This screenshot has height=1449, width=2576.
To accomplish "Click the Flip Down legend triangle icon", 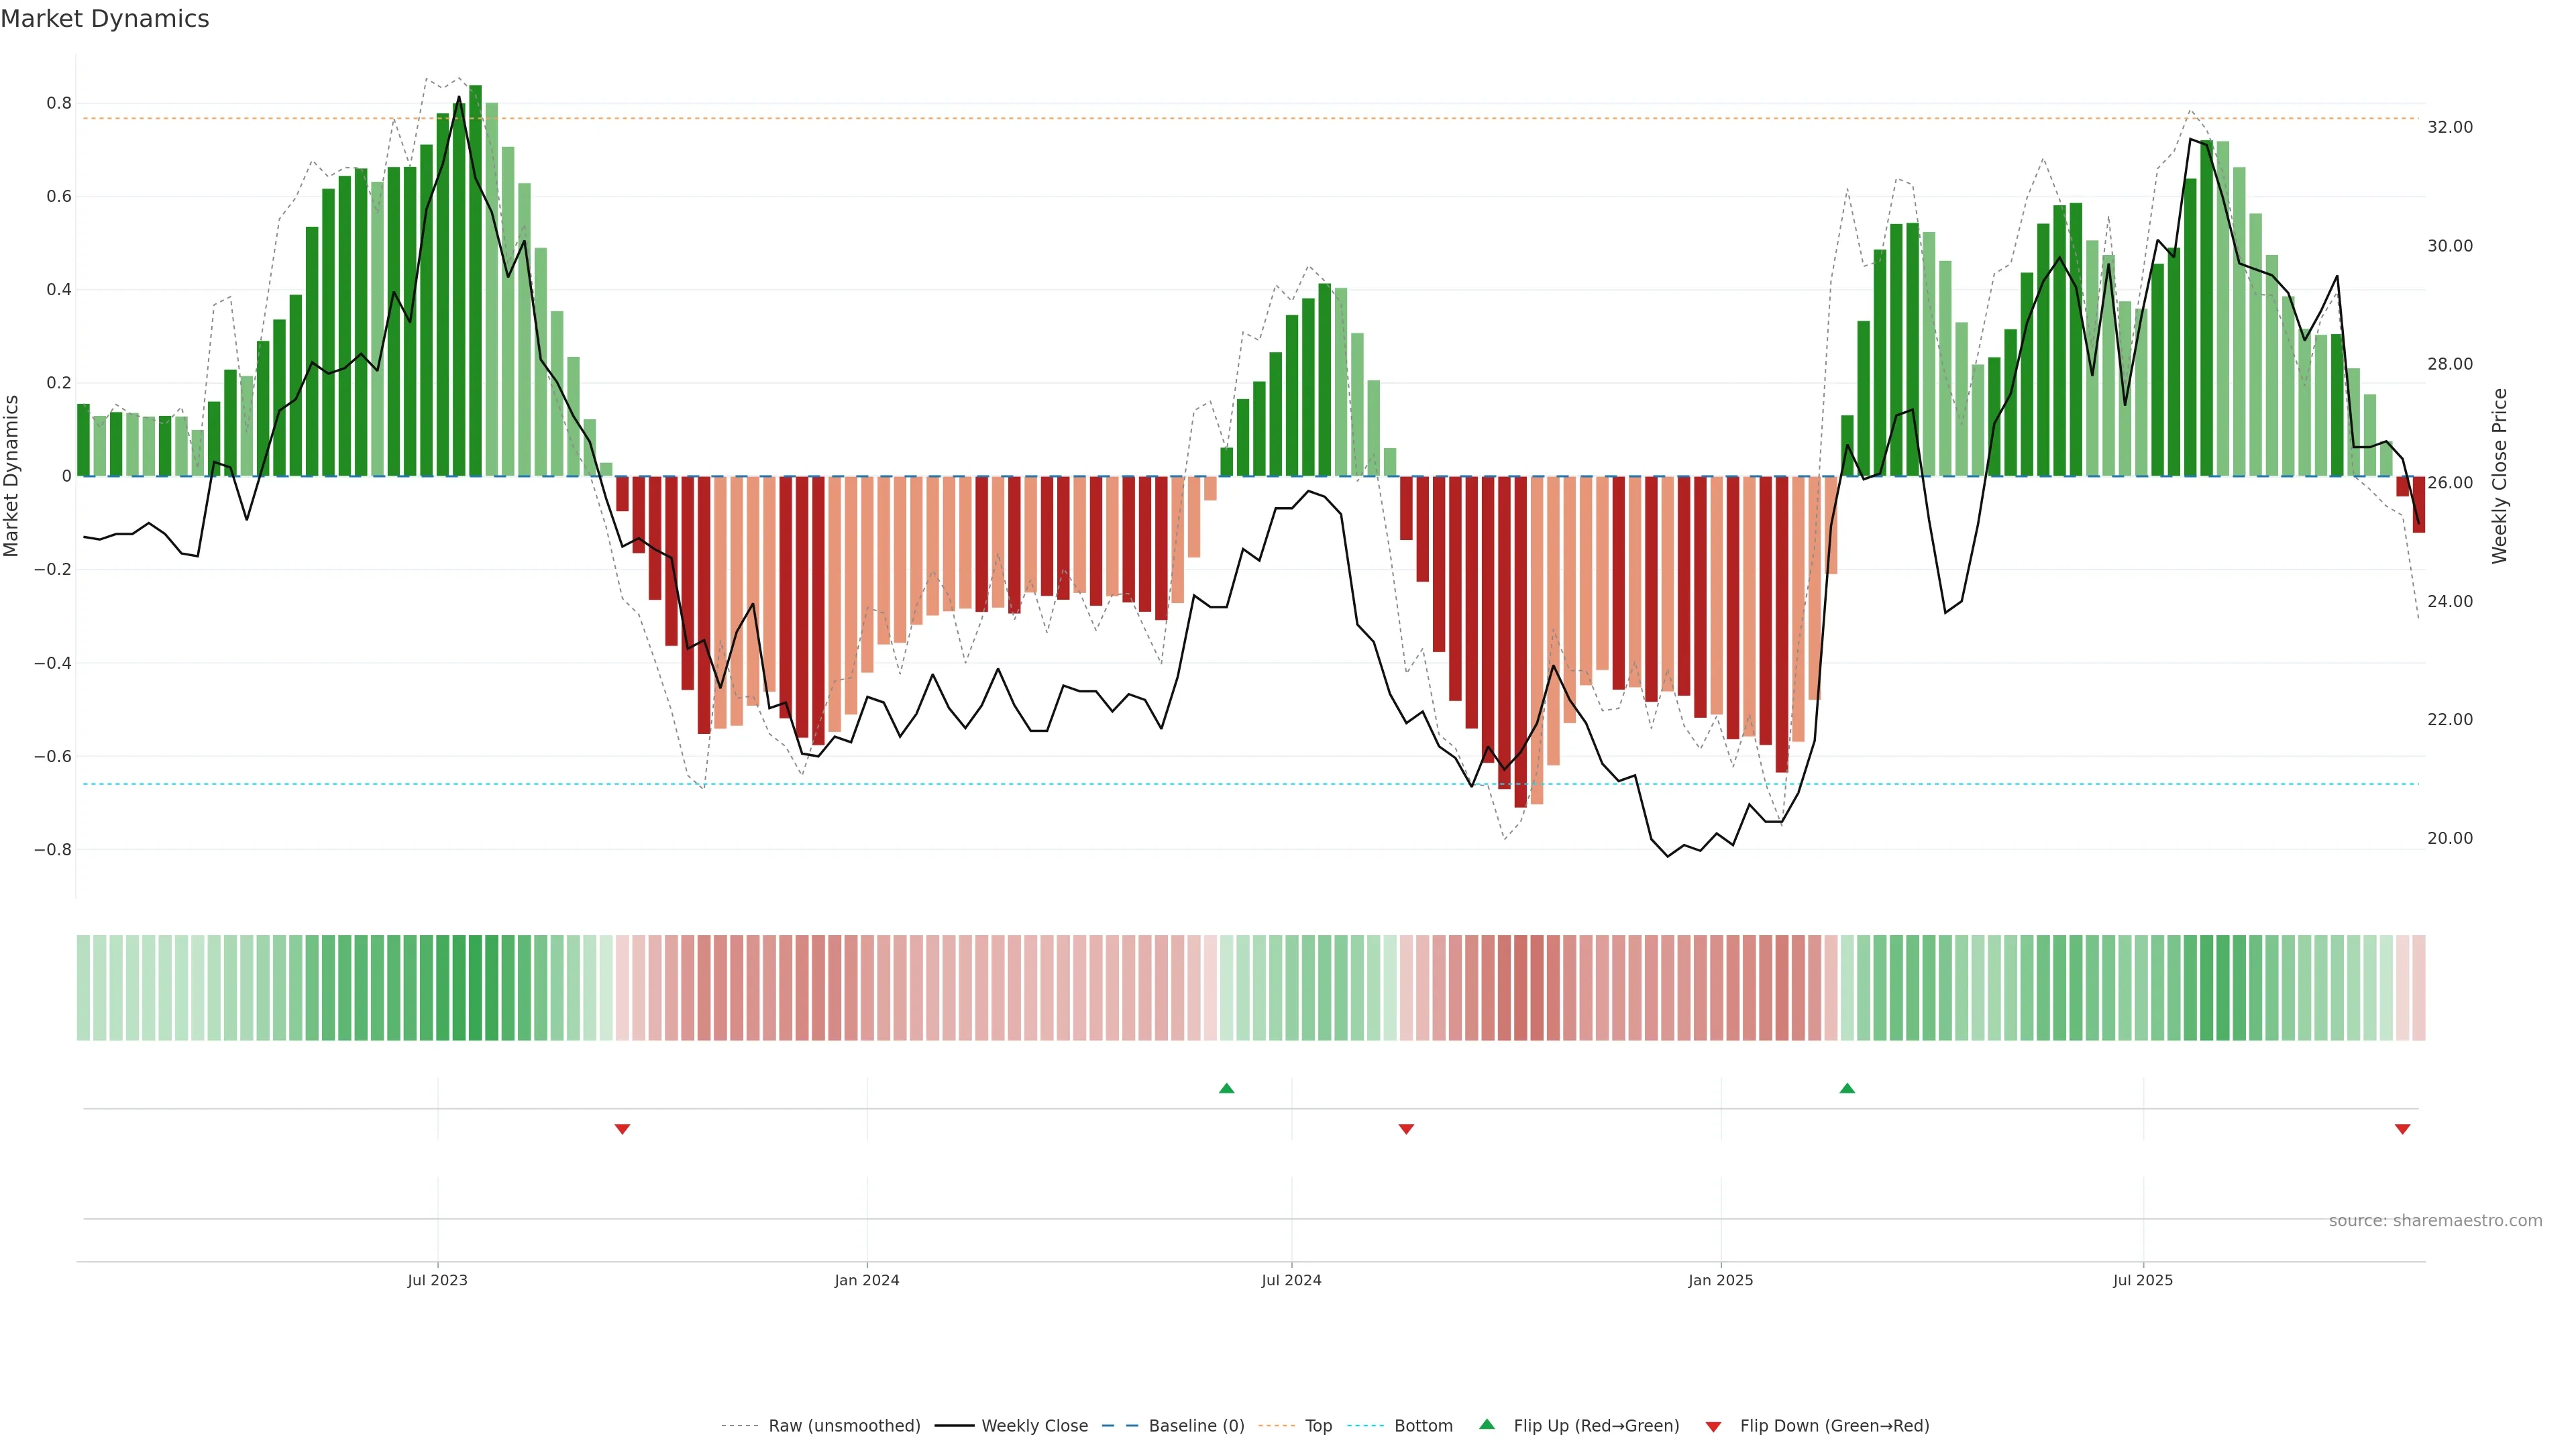I will [1713, 1426].
